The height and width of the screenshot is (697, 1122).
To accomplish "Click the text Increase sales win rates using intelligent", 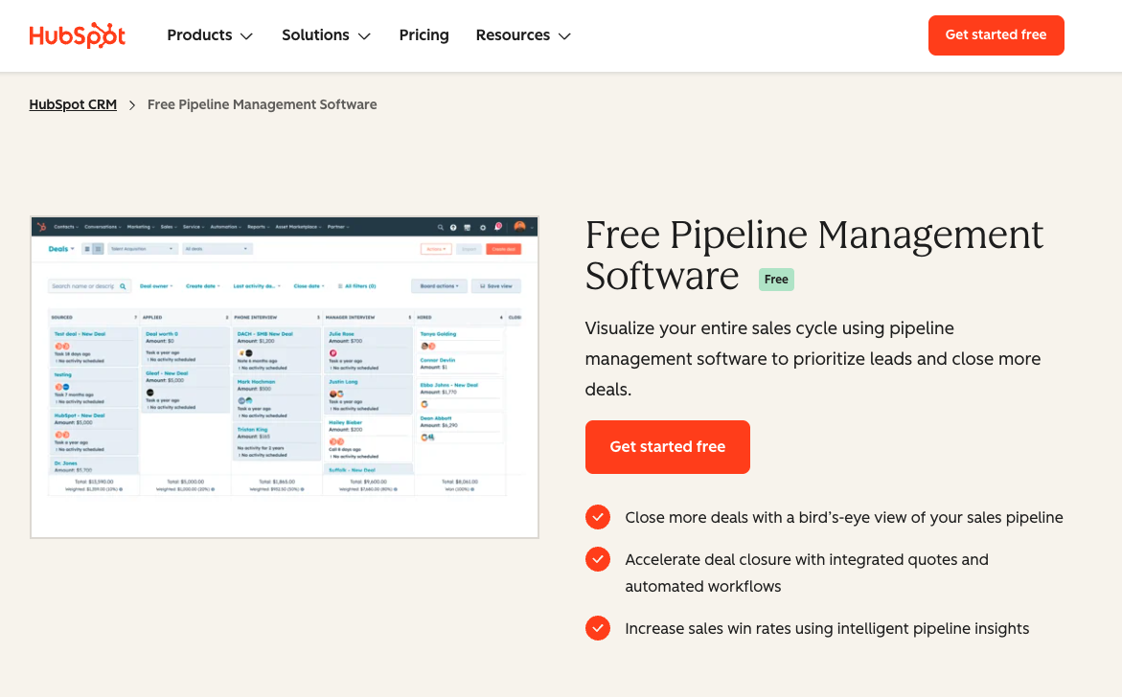I will tap(827, 628).
